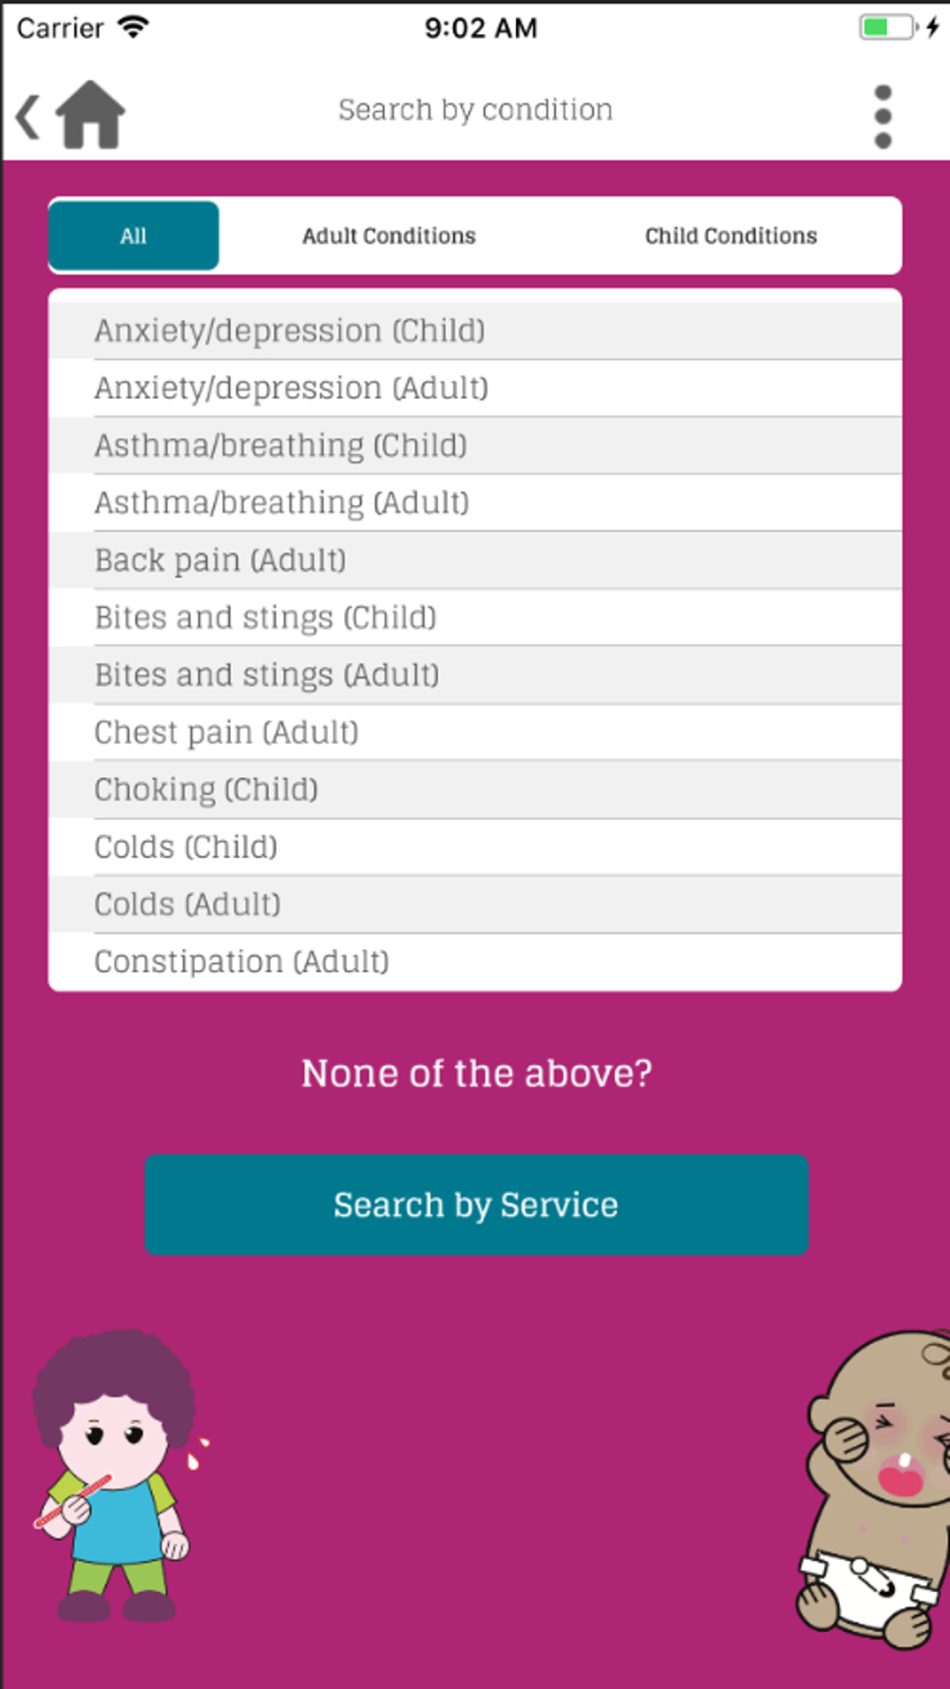Select Anxiety/depression (Adult) from the list
Screen dimensions: 950x1689
coord(475,388)
